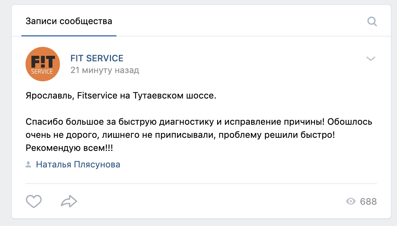Like the FIT SERVICE post with the heart
Viewport: 397px width, 226px height.
34,202
